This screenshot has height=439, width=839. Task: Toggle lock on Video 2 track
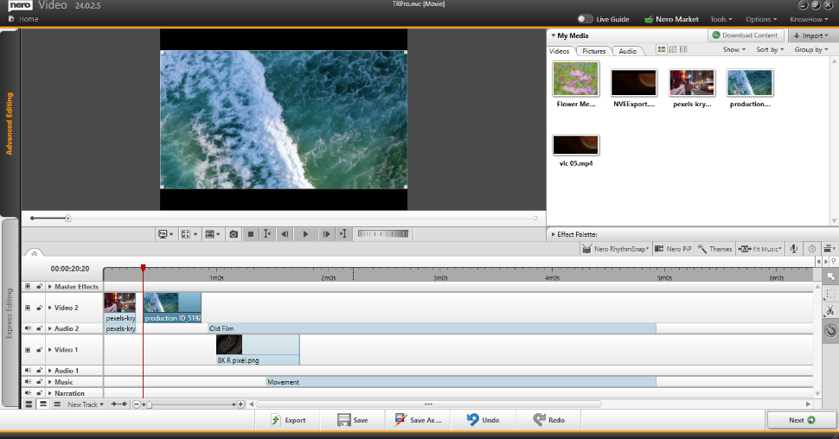39,308
